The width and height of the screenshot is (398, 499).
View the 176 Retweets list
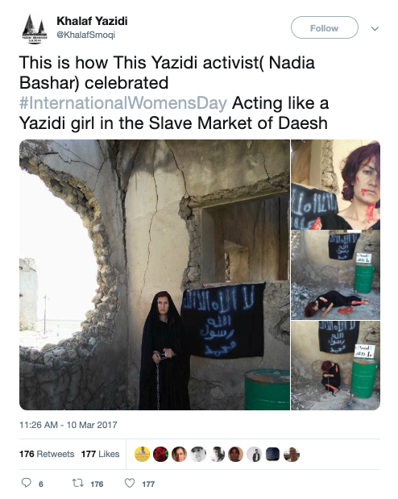(47, 454)
